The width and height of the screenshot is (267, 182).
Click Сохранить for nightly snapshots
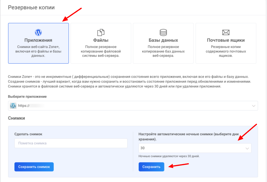[x=151, y=167]
